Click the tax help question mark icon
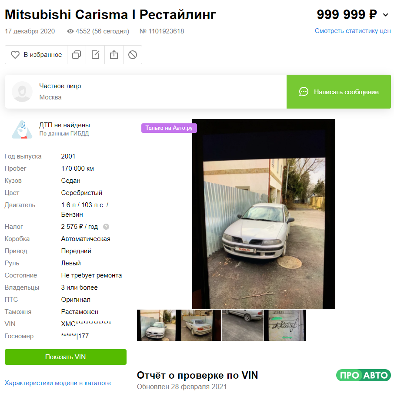 pyautogui.click(x=106, y=227)
